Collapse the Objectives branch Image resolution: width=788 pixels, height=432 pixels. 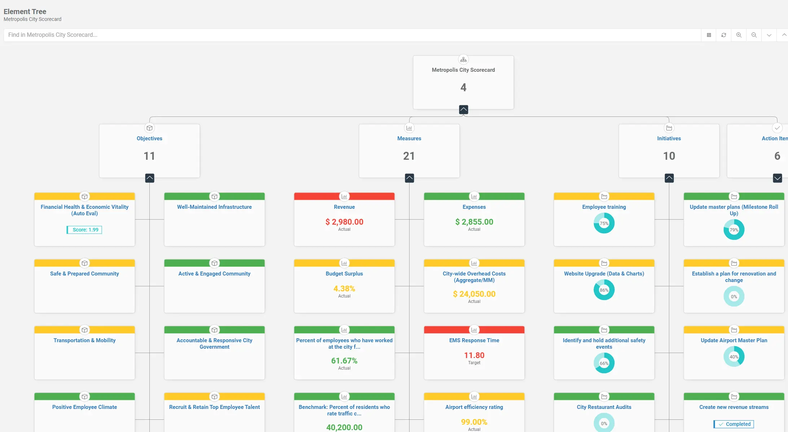(150, 178)
